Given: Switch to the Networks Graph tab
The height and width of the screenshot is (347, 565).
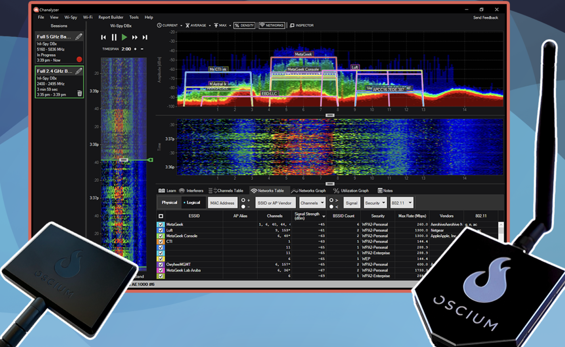Looking at the screenshot, I should [308, 190].
